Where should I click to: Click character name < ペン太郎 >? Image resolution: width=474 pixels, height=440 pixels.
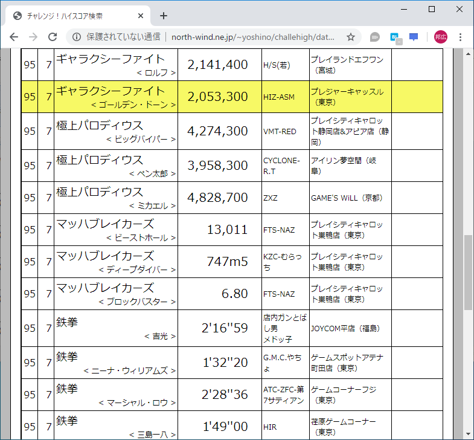click(x=152, y=174)
